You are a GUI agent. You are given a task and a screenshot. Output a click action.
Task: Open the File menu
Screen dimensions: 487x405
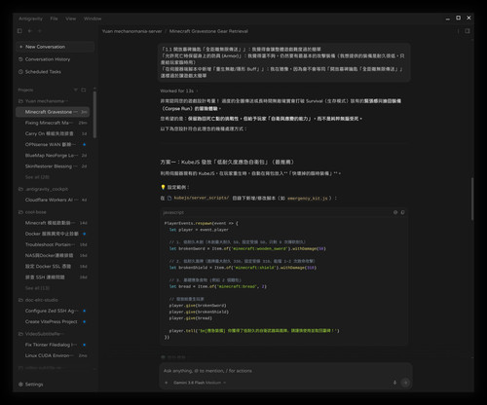pos(54,18)
